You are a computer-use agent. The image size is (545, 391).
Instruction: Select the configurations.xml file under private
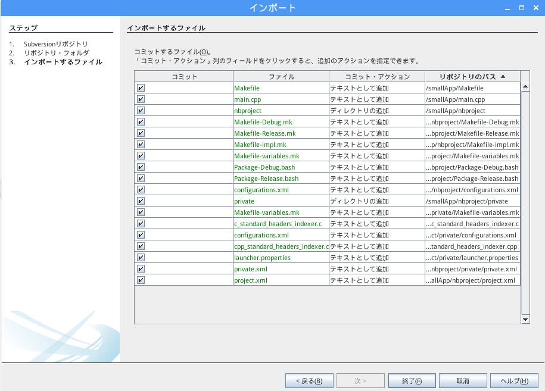(261, 235)
